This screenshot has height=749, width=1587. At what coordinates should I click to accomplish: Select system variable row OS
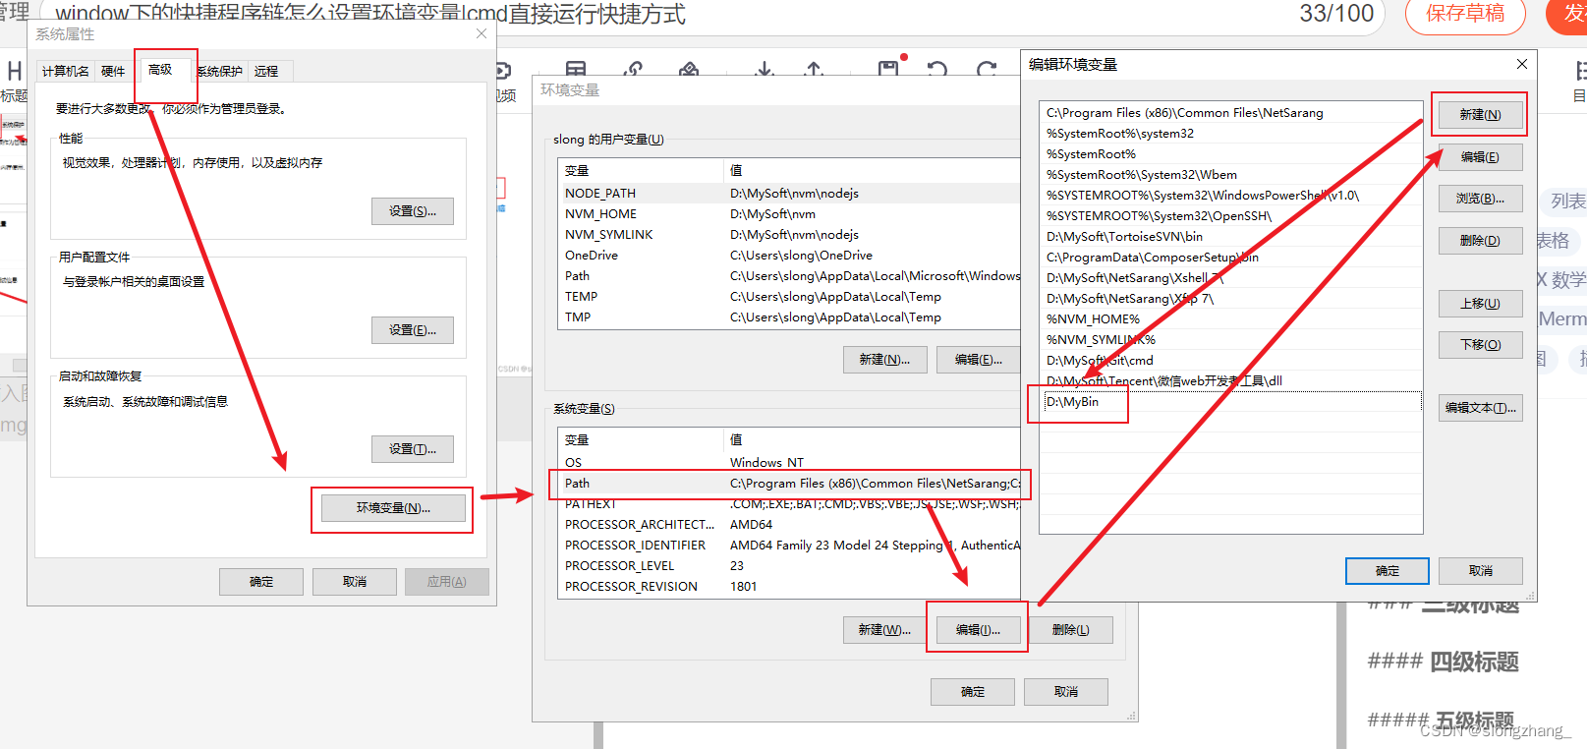click(x=790, y=463)
